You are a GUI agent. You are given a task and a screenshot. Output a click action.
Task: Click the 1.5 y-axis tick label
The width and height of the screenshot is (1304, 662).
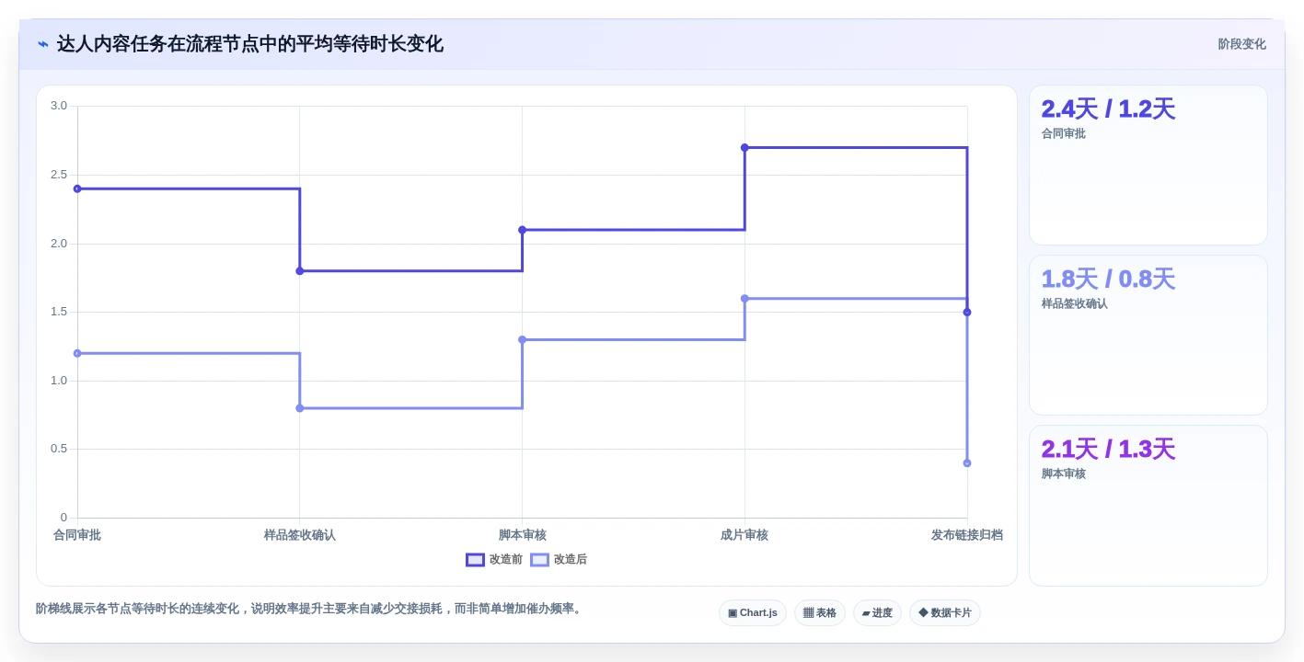click(59, 312)
